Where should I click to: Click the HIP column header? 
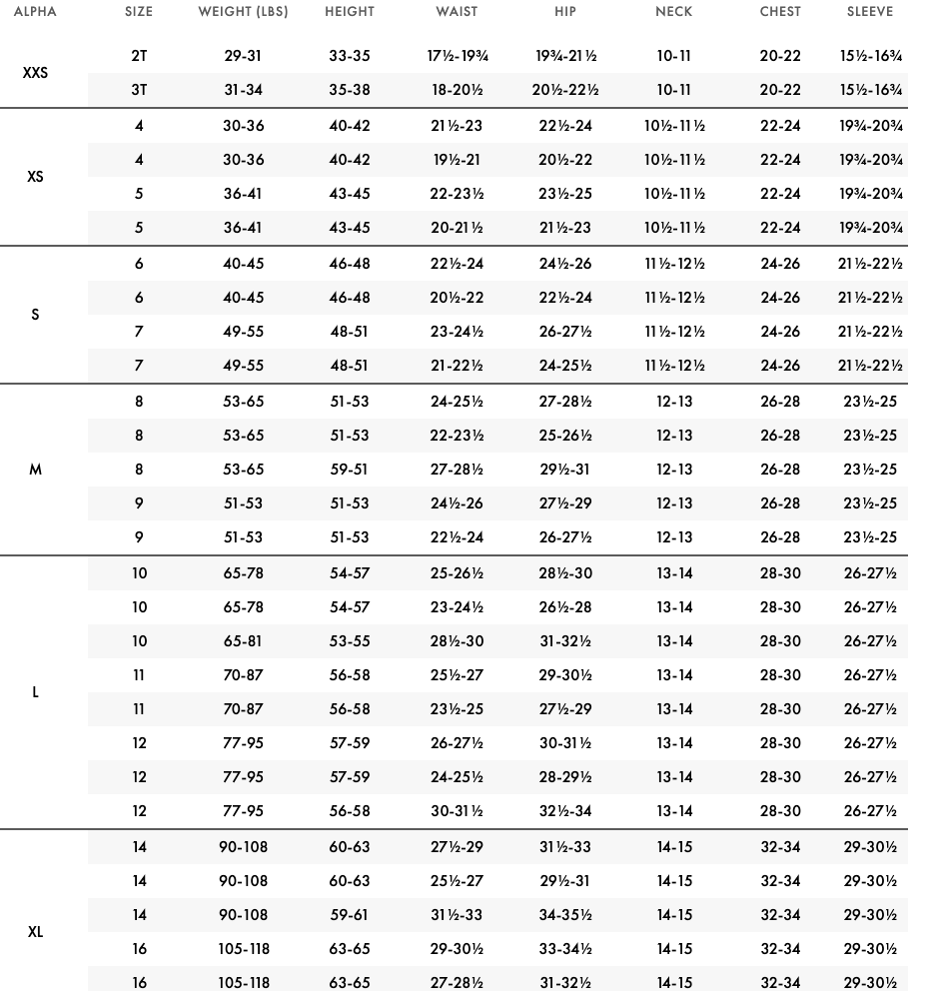(x=565, y=11)
